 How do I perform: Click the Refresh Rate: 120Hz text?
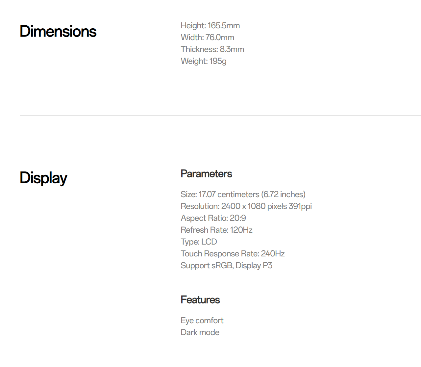(x=216, y=230)
